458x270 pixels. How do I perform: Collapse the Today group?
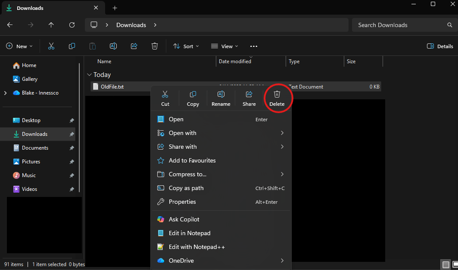[89, 75]
